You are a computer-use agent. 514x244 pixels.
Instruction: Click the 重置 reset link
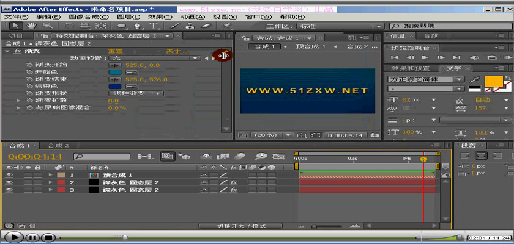pos(115,51)
